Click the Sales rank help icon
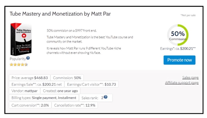The width and height of the screenshot is (207, 118). click(x=106, y=97)
